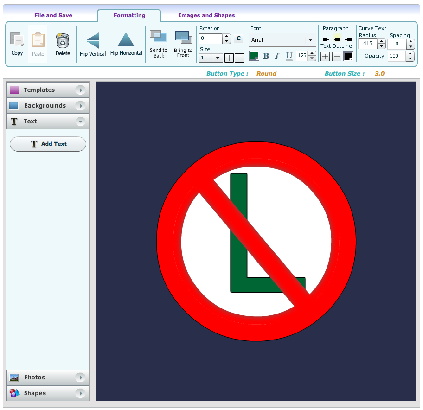Toggle bold text formatting
The image size is (423, 410).
point(266,56)
